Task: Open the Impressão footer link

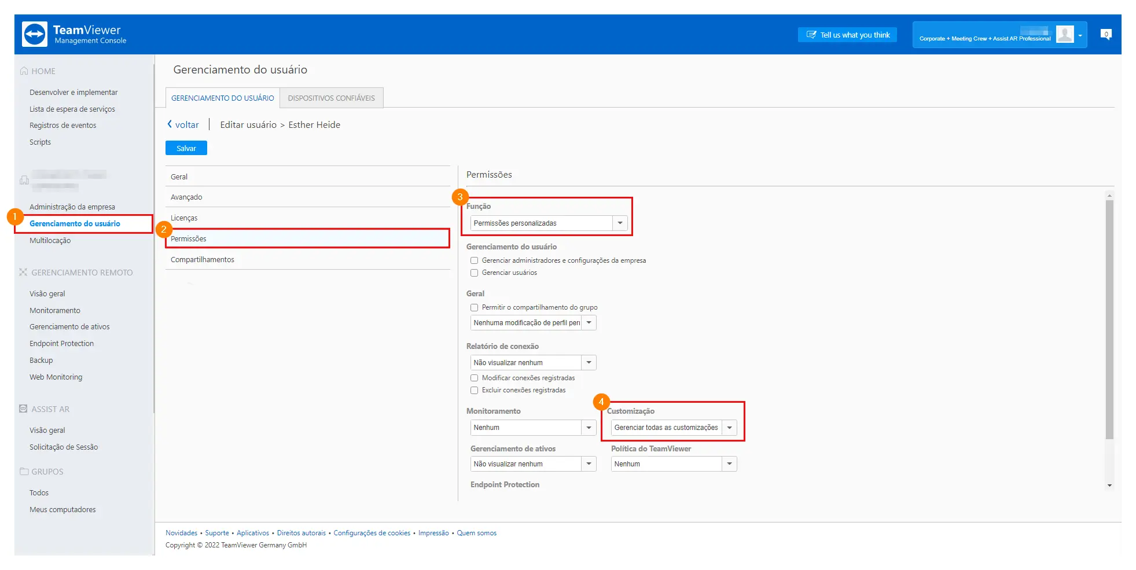Action: [433, 533]
